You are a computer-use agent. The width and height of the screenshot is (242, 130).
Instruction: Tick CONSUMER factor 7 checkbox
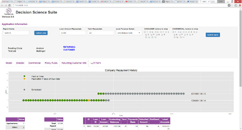pyautogui.click(x=152, y=35)
